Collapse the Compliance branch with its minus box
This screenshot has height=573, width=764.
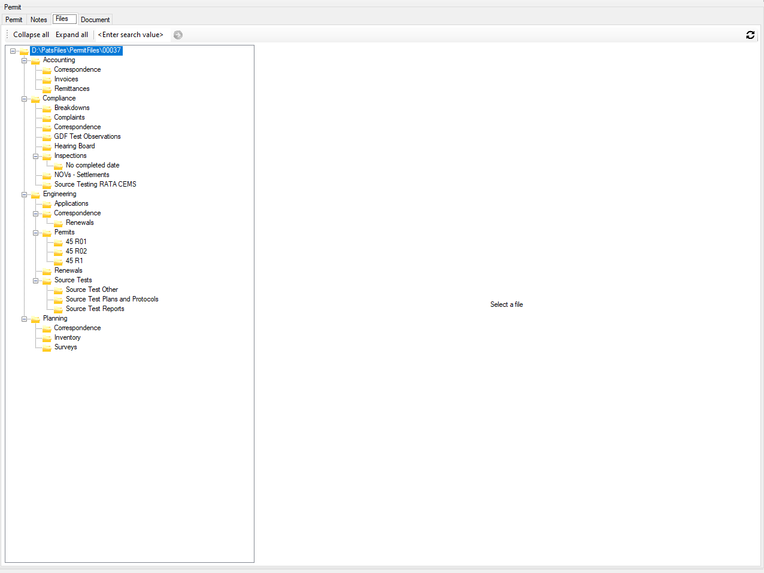coord(25,98)
